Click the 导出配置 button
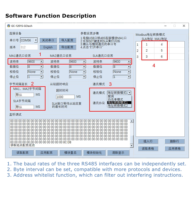This screenshot has width=194, height=218. click(x=67, y=47)
